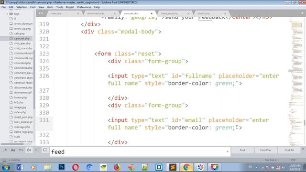Toggle whole word search option
Screen dimensions: 306x172
pyautogui.click(x=21, y=150)
